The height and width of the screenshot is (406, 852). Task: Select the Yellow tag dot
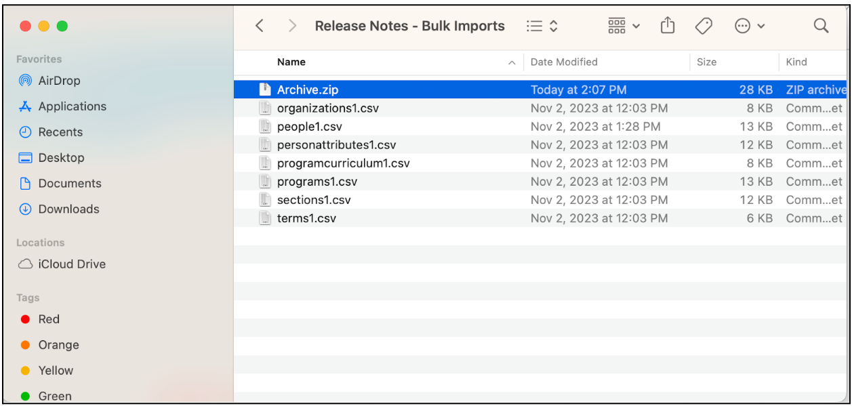pyautogui.click(x=25, y=371)
